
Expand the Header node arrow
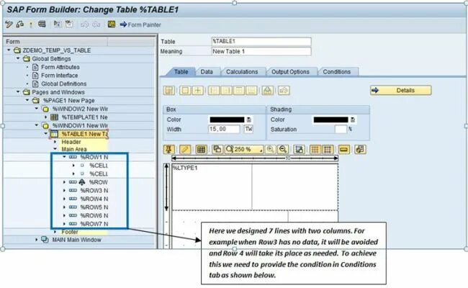pos(55,142)
